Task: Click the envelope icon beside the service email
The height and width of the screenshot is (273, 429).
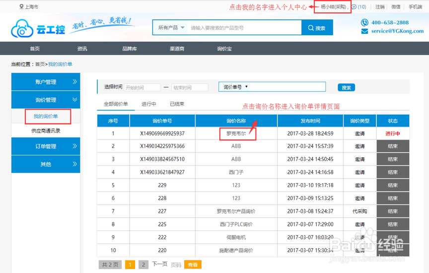Action: 364,31
